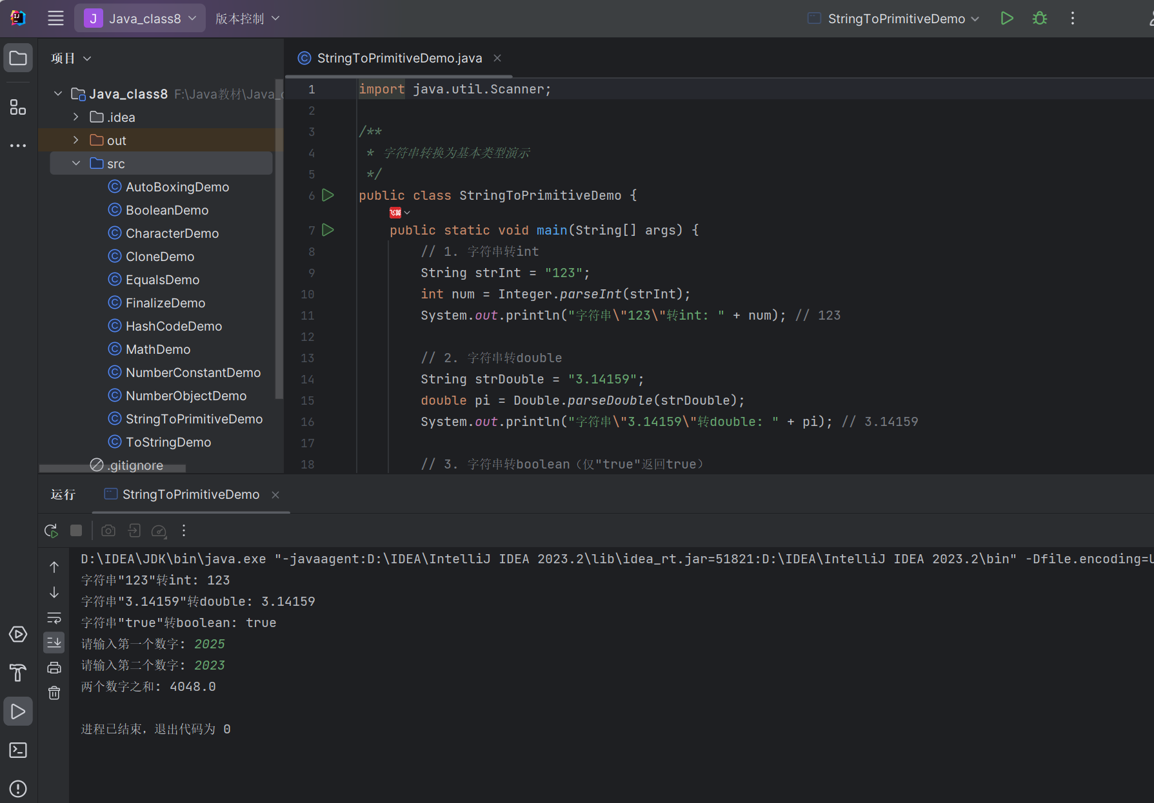This screenshot has width=1154, height=803.
Task: Click project tree horizontal scrollbar
Action: (x=112, y=469)
